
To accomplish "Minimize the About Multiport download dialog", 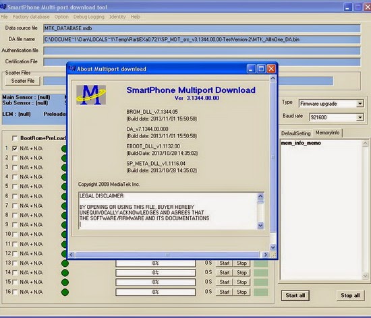I will (x=251, y=69).
